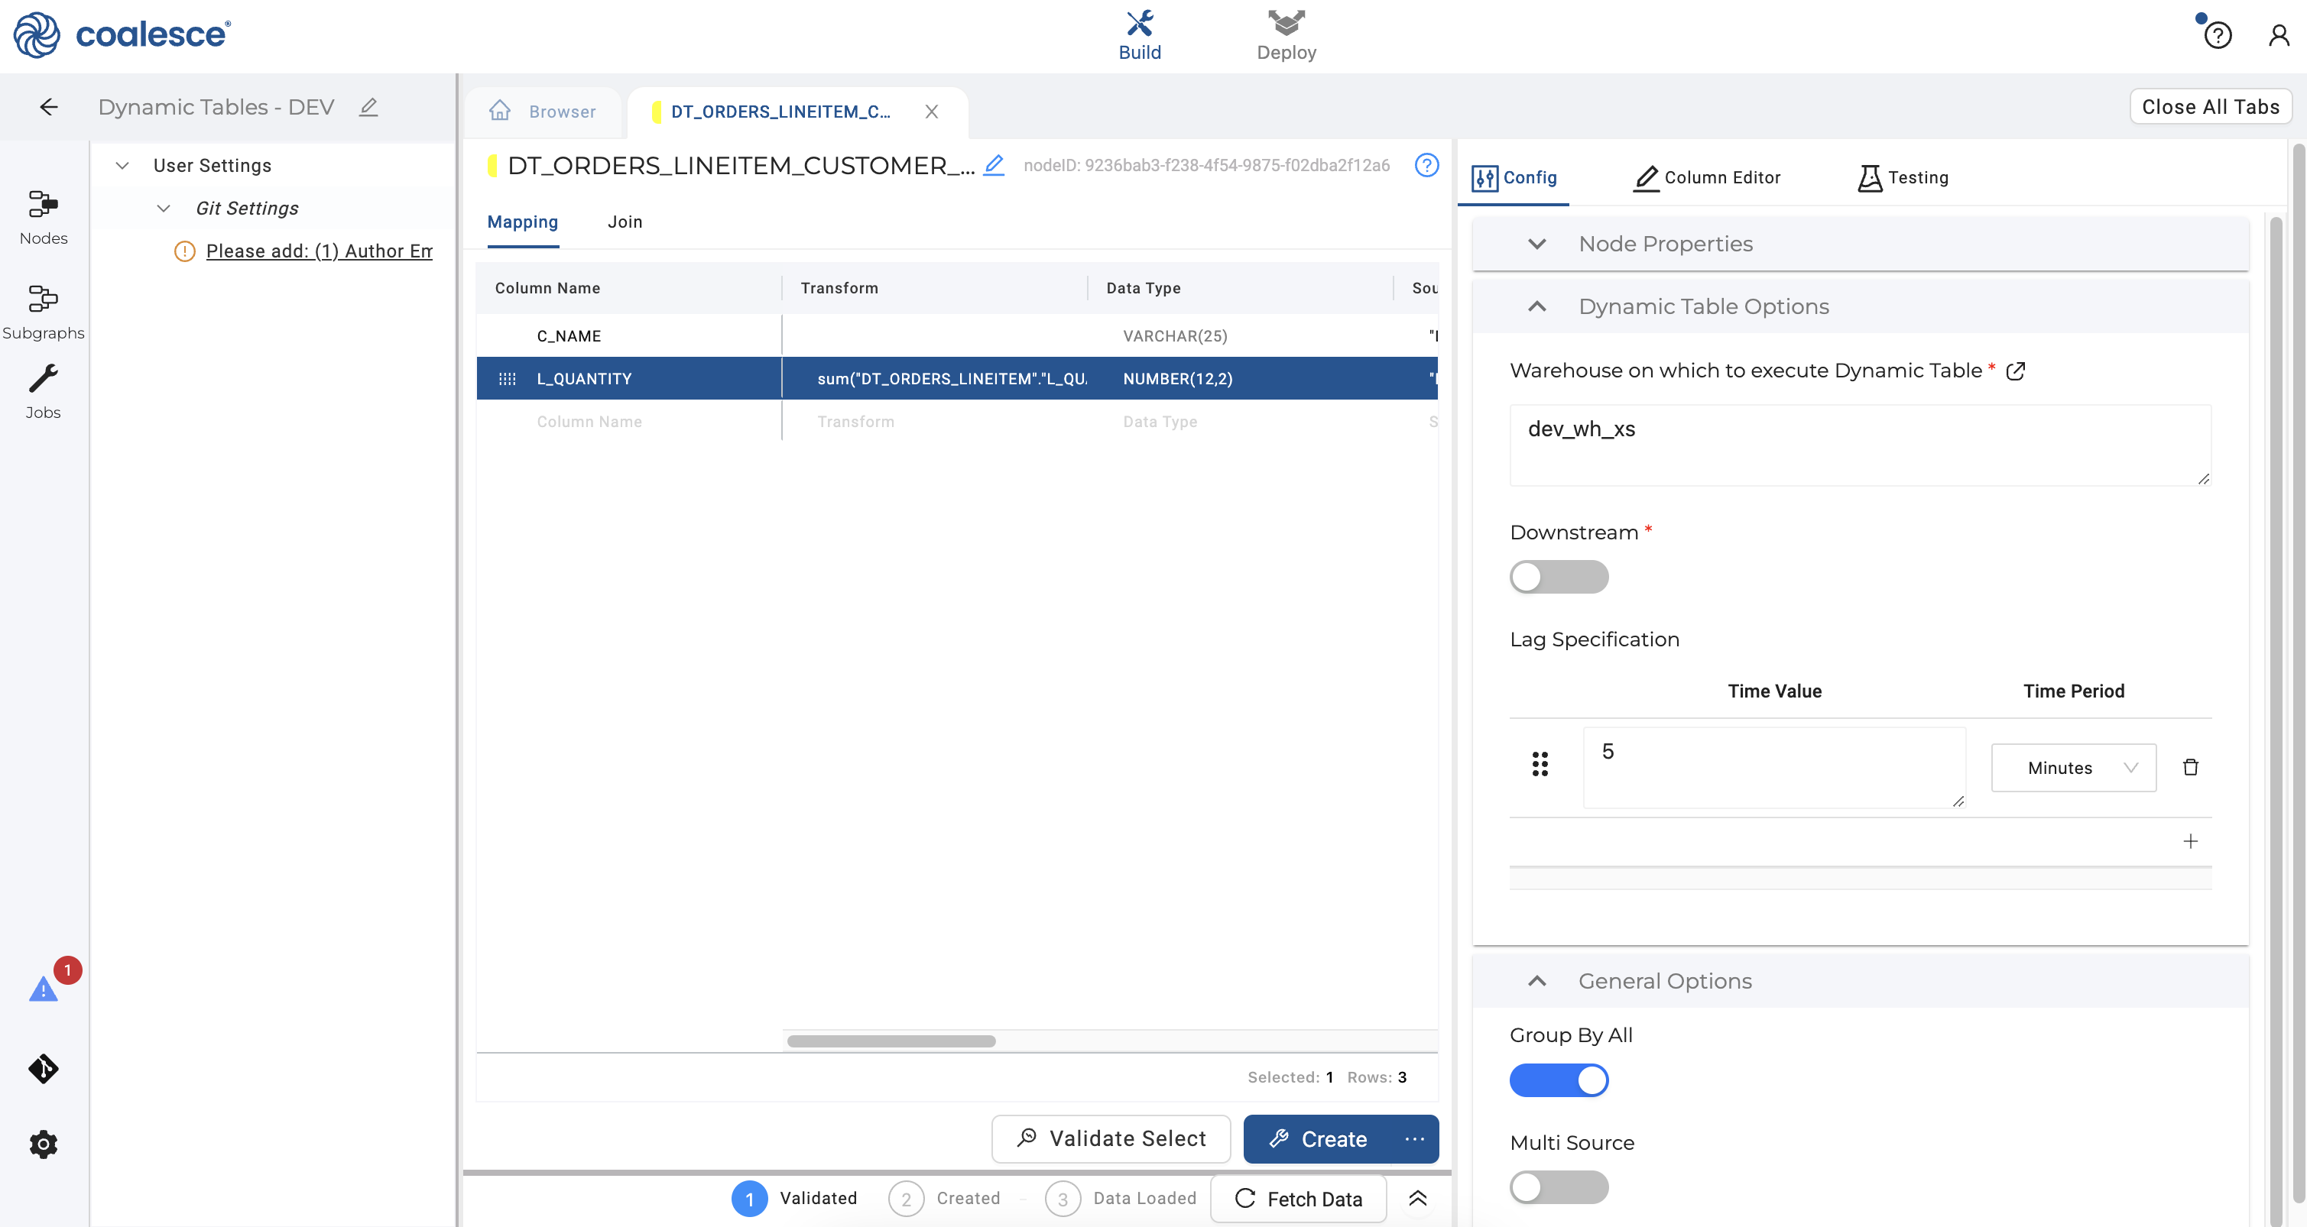Turn off Group By All toggle
Viewport: 2307px width, 1227px height.
[1559, 1080]
